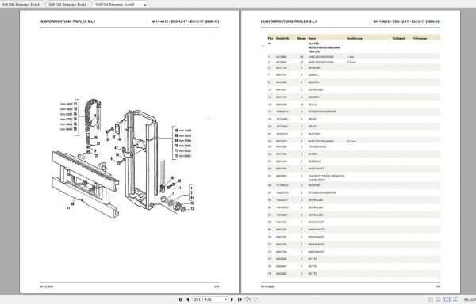
Task: Click the page number field showing 201 / 476
Action: [x=208, y=299]
